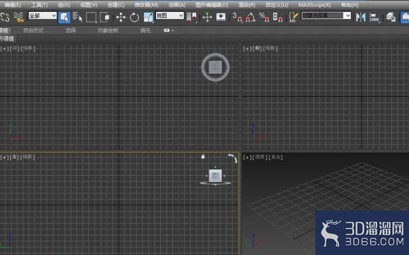The image size is (409, 255).
Task: Open the Layer Manager icon
Action: [391, 17]
